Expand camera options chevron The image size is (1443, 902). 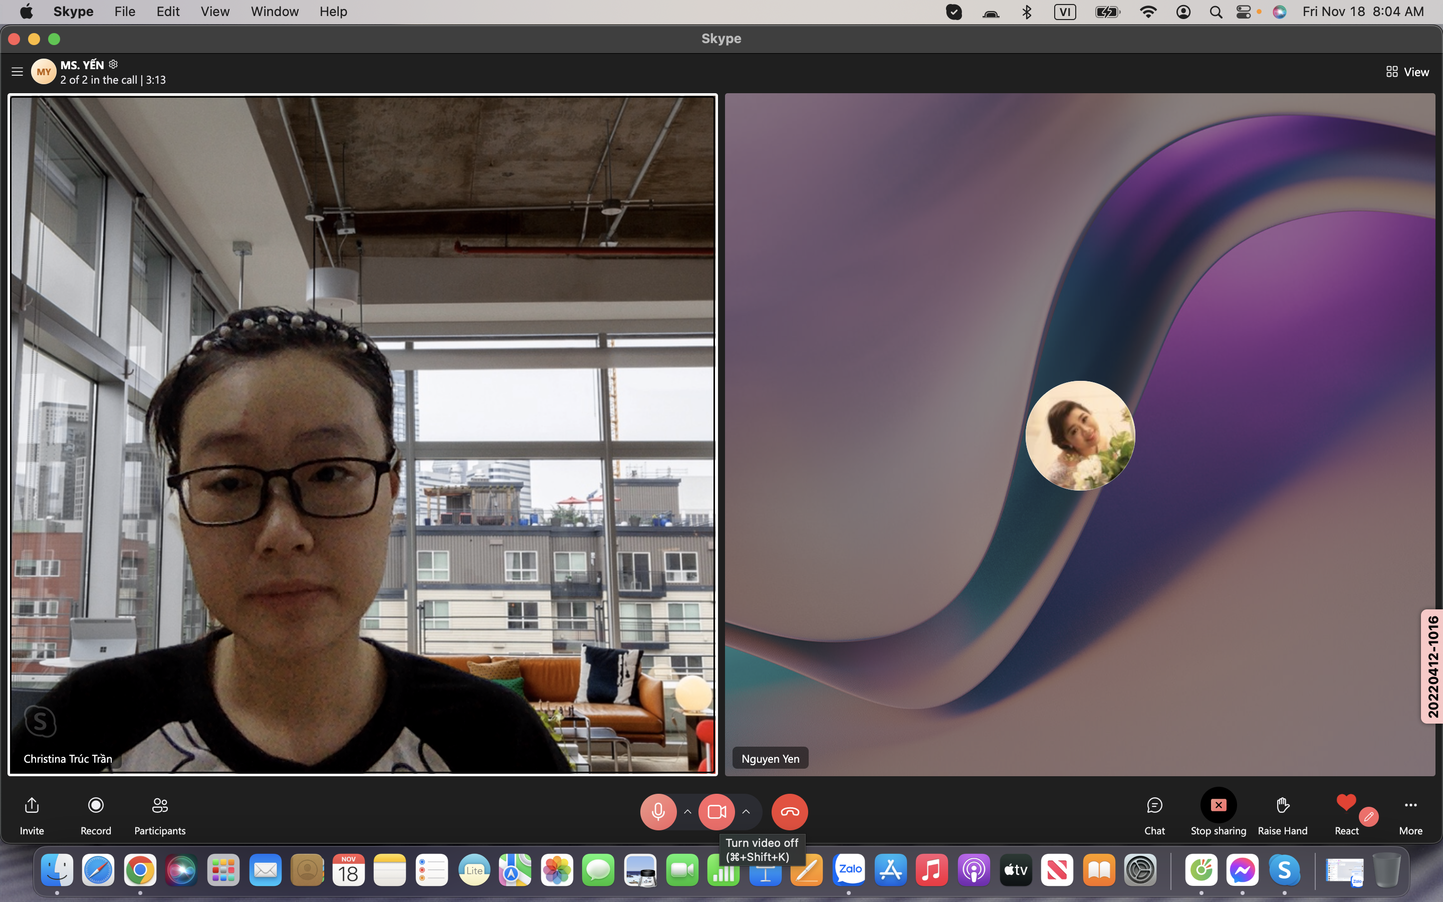click(746, 811)
